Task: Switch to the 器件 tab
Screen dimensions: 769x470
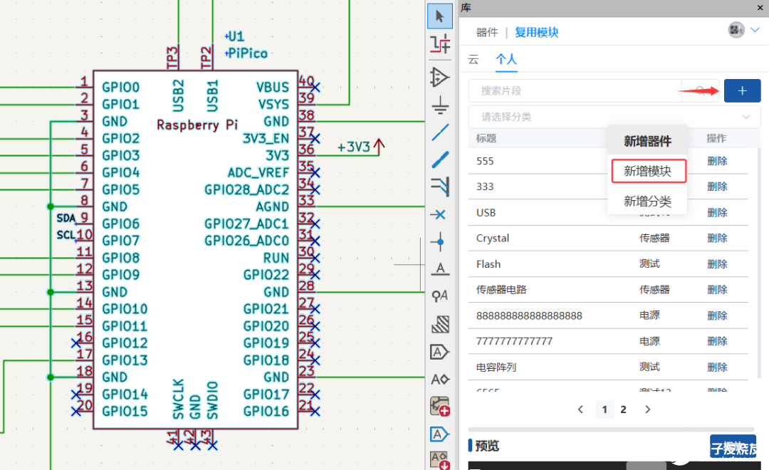Action: (x=486, y=32)
